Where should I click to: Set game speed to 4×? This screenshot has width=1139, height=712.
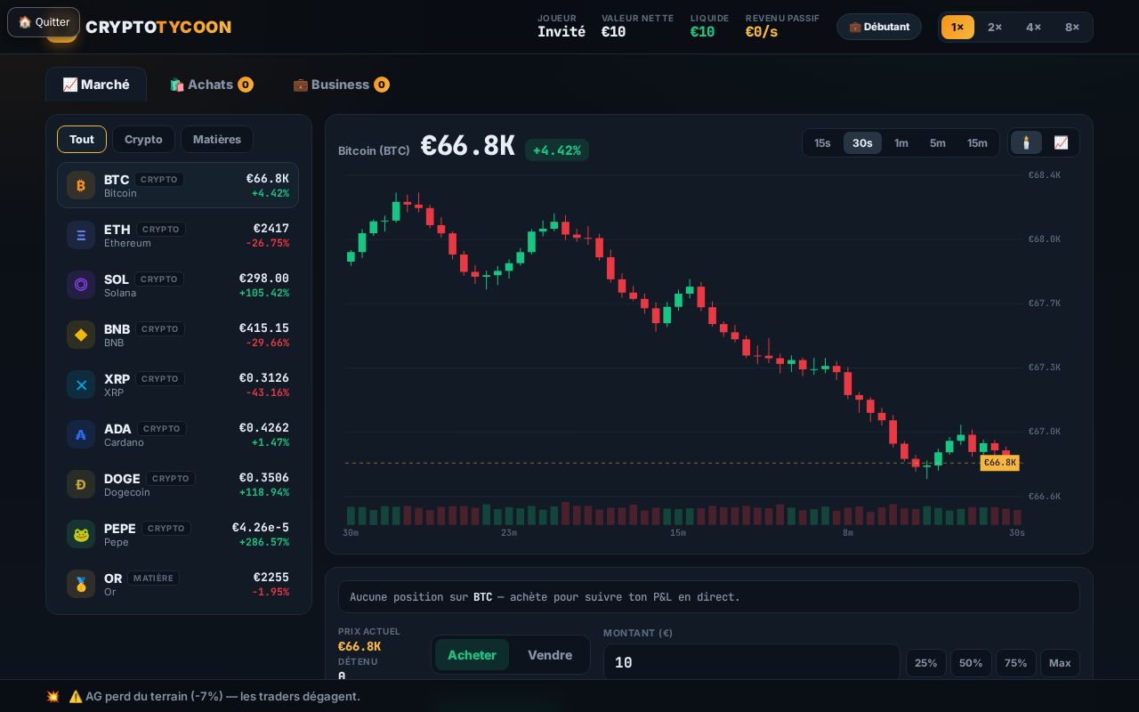pos(1033,27)
